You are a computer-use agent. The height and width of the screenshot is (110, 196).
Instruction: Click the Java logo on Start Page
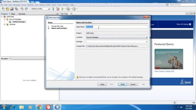click(x=186, y=82)
